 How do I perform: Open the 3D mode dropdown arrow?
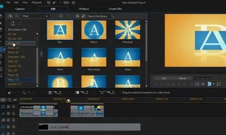pyautogui.click(x=214, y=84)
